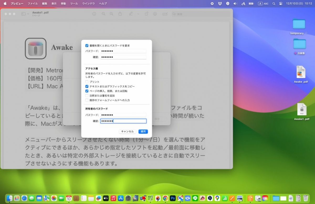Open Photos from the Dock

pyautogui.click(x=54, y=198)
